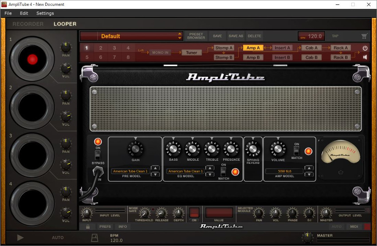The width and height of the screenshot is (377, 246).
Task: Select previous AMP MODEL with up arrow
Action: coord(309,168)
